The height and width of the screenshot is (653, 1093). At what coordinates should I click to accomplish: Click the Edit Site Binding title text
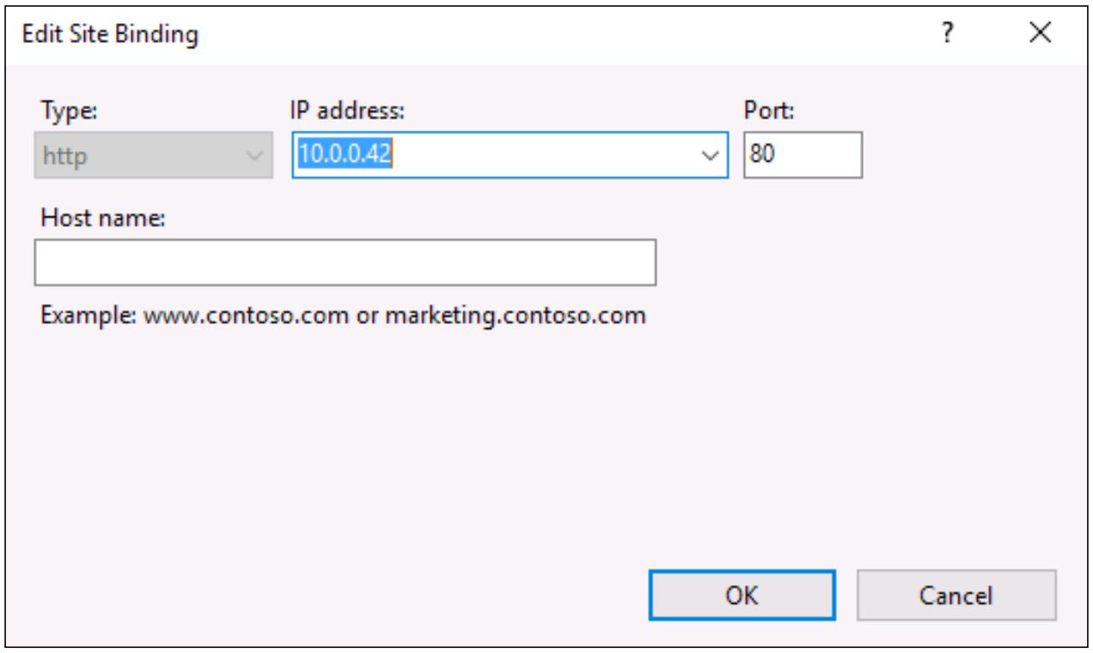(x=109, y=34)
